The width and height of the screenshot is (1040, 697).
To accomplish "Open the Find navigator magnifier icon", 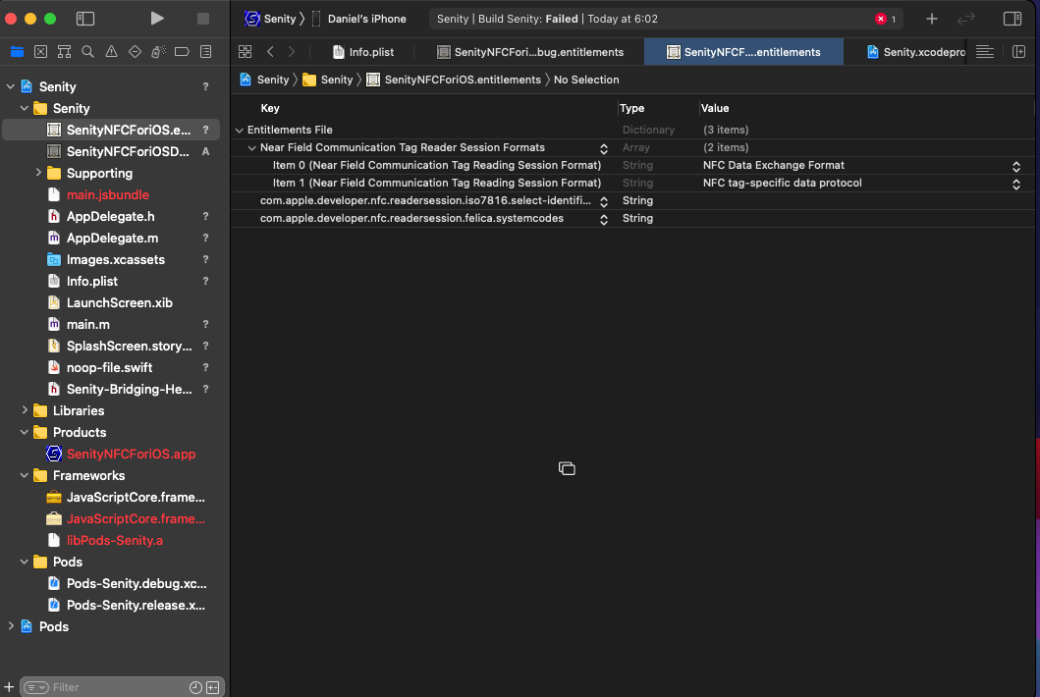I will point(87,52).
